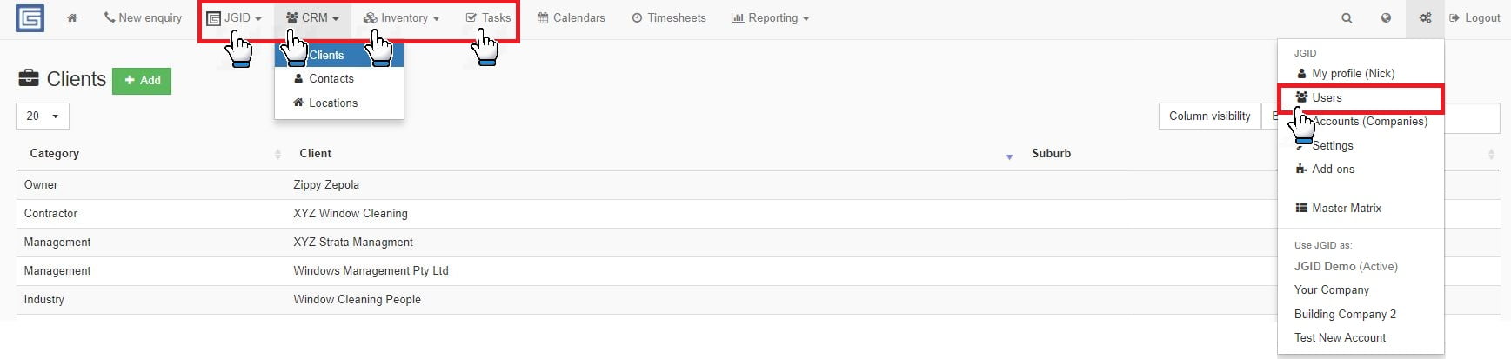Viewport: 1511px width, 359px height.
Task: Open the Reporting dropdown
Action: pyautogui.click(x=770, y=17)
